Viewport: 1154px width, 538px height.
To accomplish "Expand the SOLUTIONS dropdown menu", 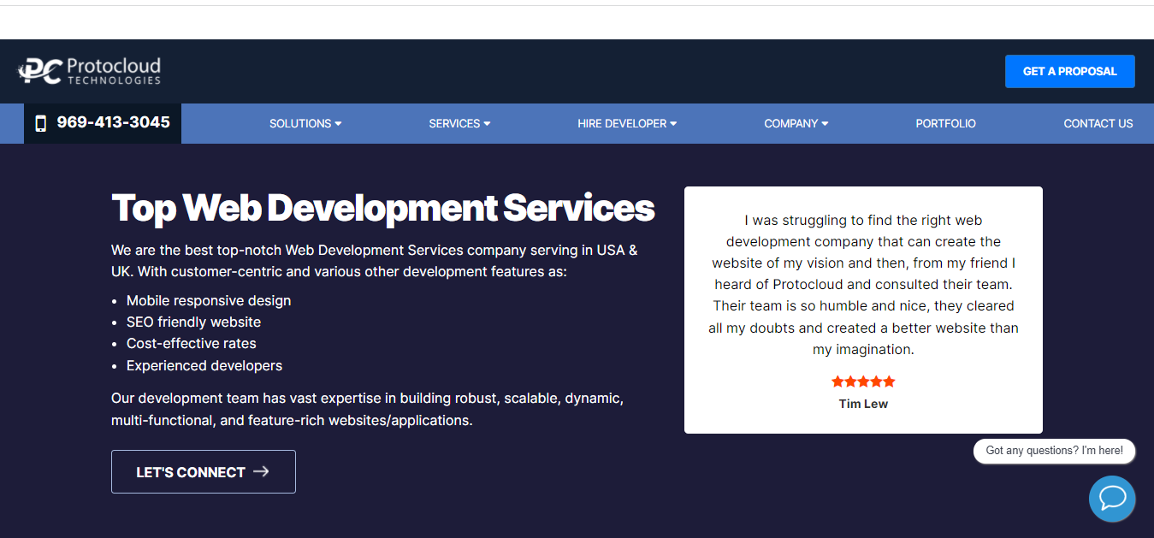I will [305, 123].
